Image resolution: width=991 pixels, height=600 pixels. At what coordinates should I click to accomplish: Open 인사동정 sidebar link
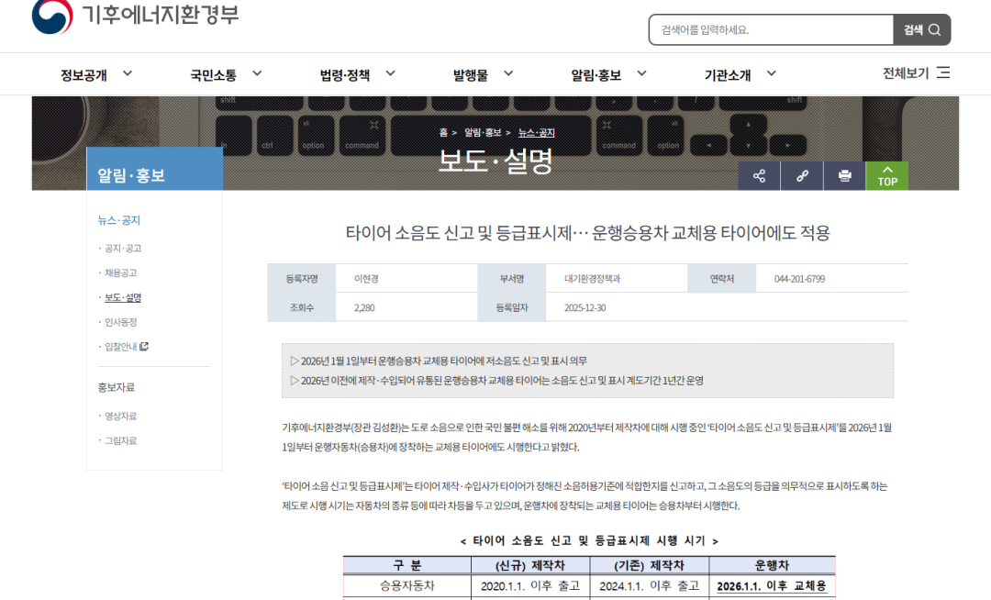coord(121,322)
